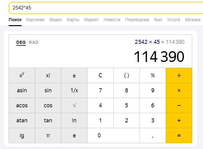Click the percent % key
The height and width of the screenshot is (149, 203).
pos(153,75)
